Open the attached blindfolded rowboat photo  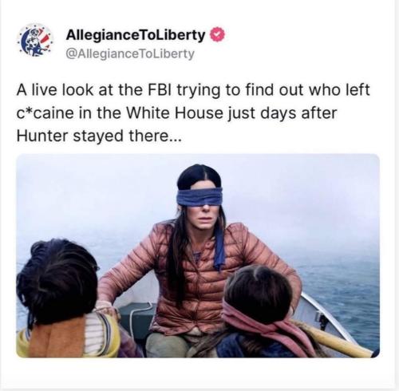pos(198,255)
